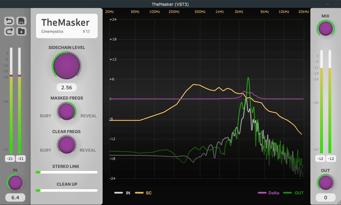Close the plugin window
This screenshot has height=205, width=341.
click(336, 4)
